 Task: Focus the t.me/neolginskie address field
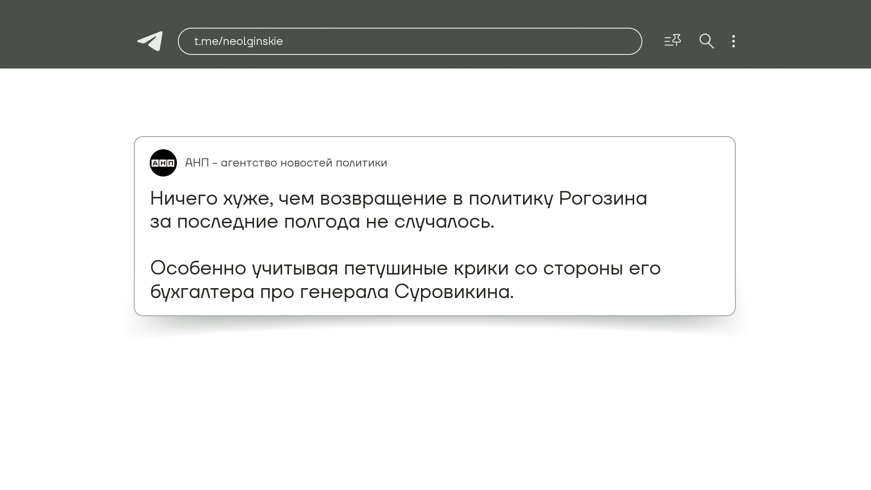[x=409, y=41]
